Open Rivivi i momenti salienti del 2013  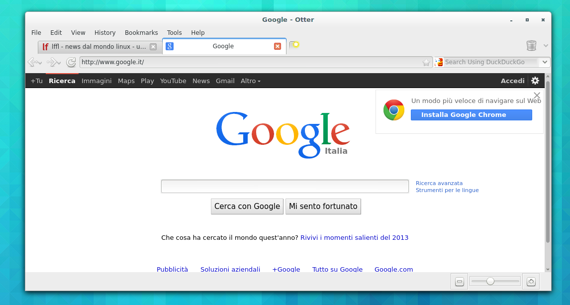tap(355, 238)
